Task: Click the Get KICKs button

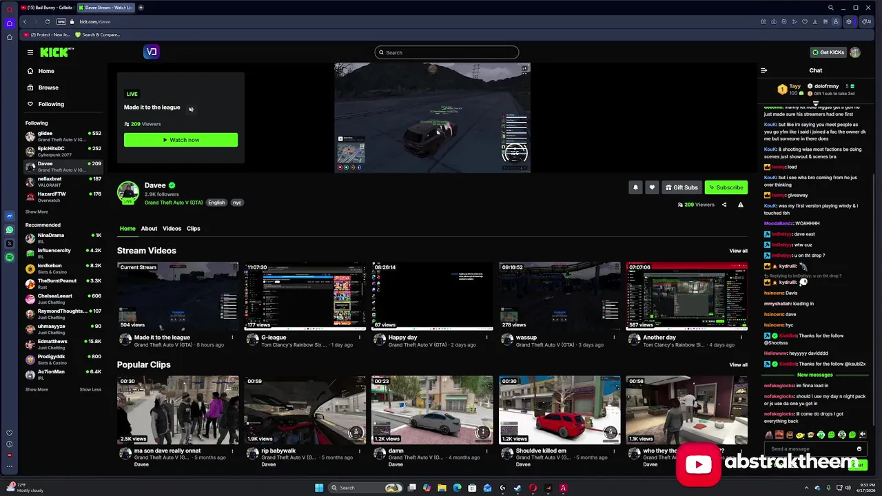Action: point(828,52)
